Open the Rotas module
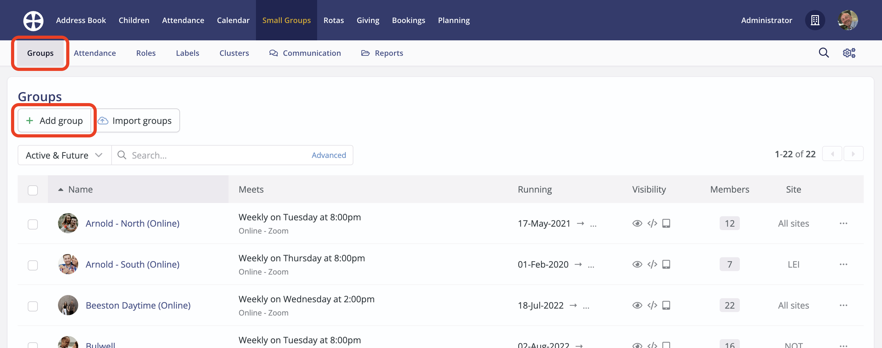Image resolution: width=882 pixels, height=348 pixels. point(333,20)
